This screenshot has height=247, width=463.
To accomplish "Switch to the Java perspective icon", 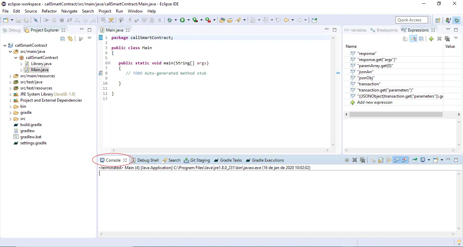I will 448,20.
